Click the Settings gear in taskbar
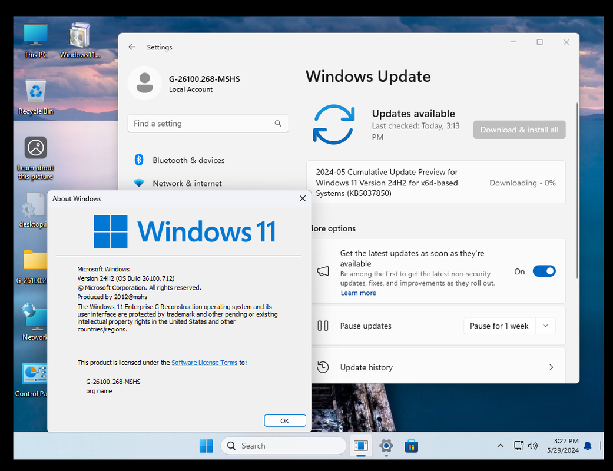 tap(386, 446)
